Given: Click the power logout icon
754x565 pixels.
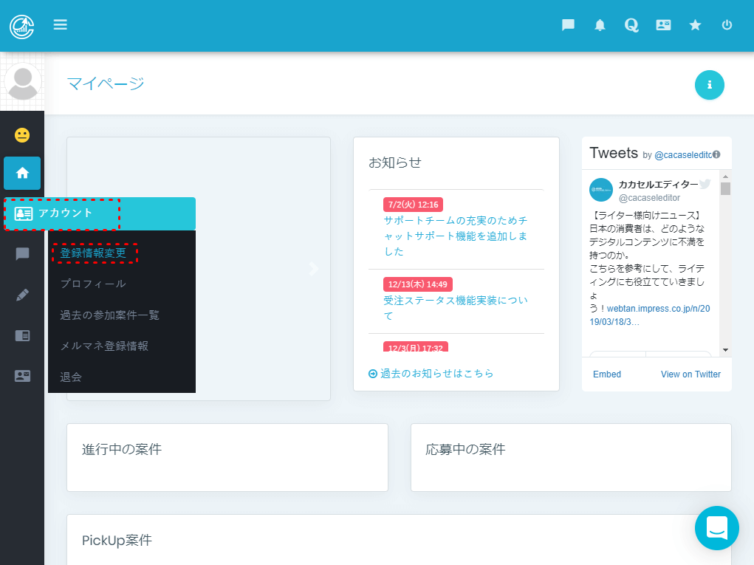Looking at the screenshot, I should coord(727,25).
